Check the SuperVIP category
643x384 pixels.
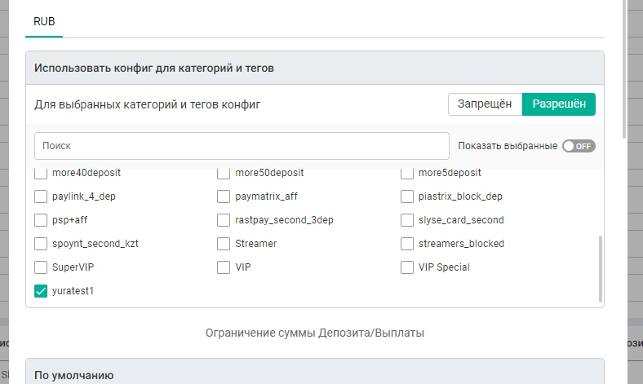[x=41, y=267]
